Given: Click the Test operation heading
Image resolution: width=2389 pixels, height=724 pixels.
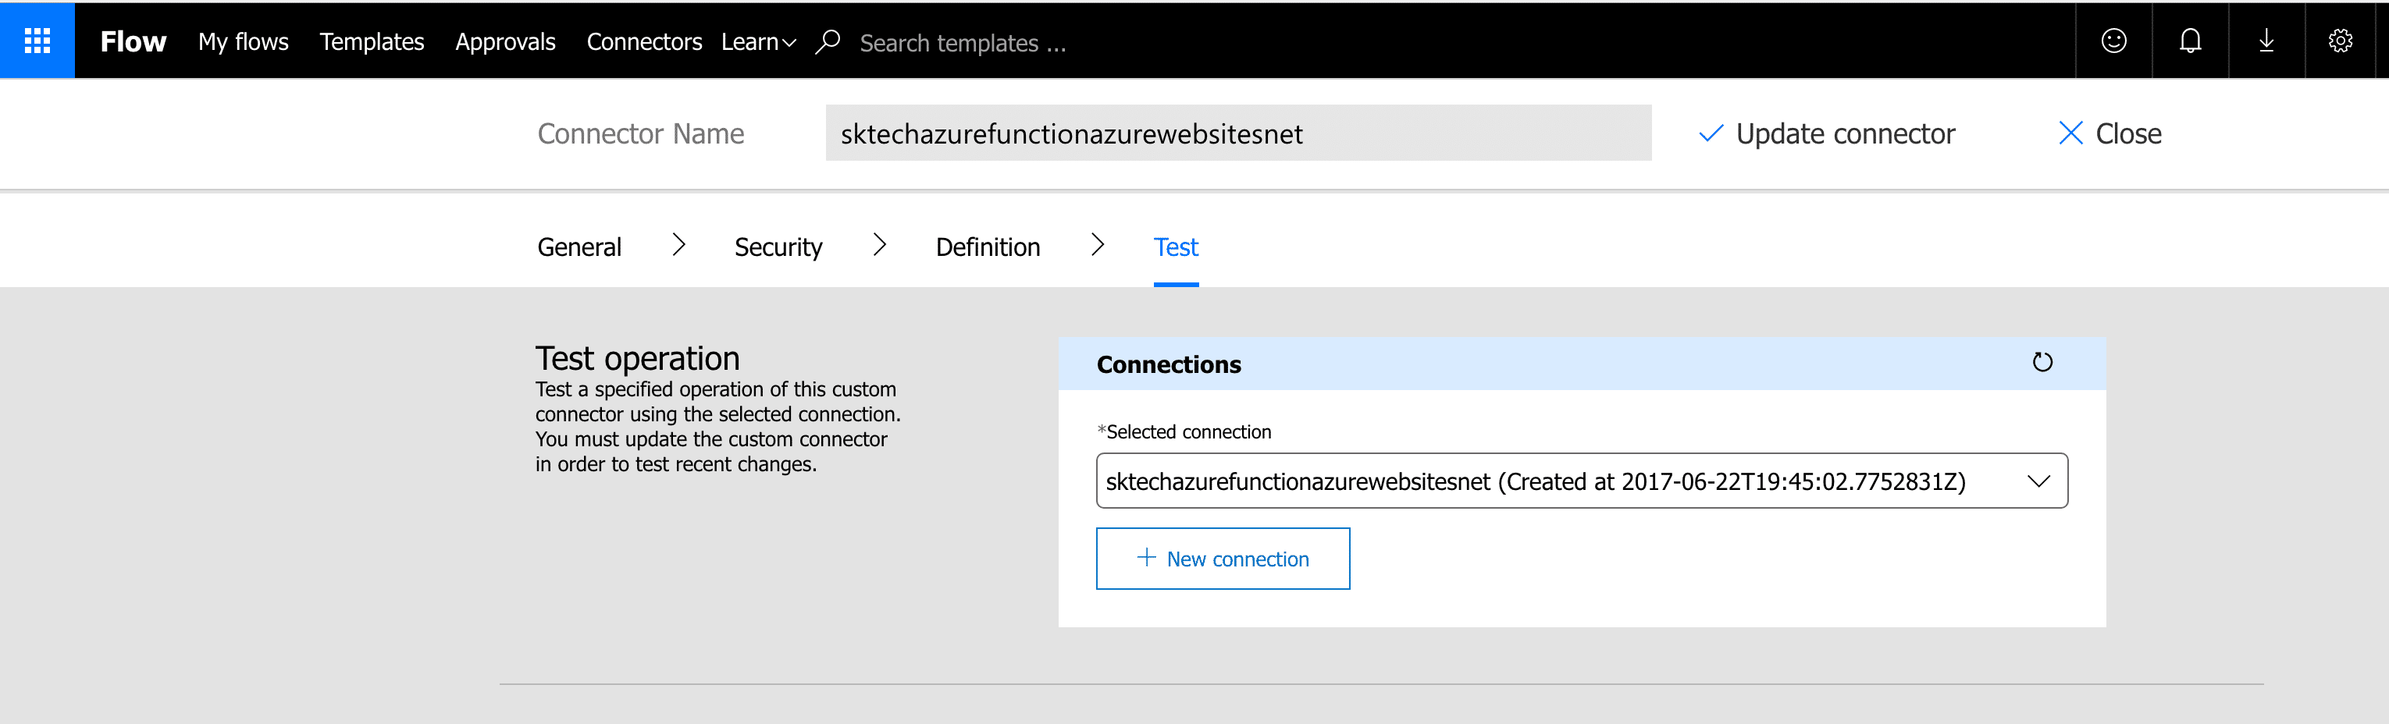Looking at the screenshot, I should [637, 358].
